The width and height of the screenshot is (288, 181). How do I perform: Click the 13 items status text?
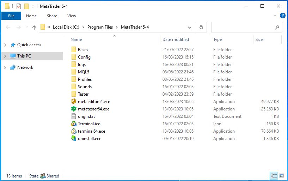[14, 176]
